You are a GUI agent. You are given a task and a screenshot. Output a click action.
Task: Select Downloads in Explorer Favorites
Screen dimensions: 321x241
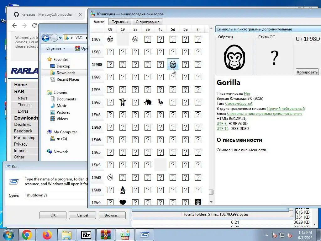[x=66, y=73]
